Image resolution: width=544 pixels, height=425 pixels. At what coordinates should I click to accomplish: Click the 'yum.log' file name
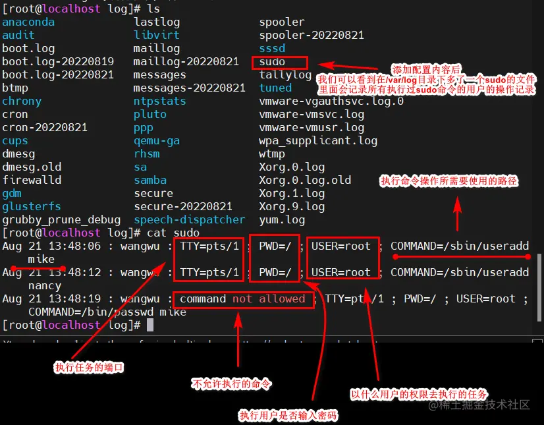(282, 220)
